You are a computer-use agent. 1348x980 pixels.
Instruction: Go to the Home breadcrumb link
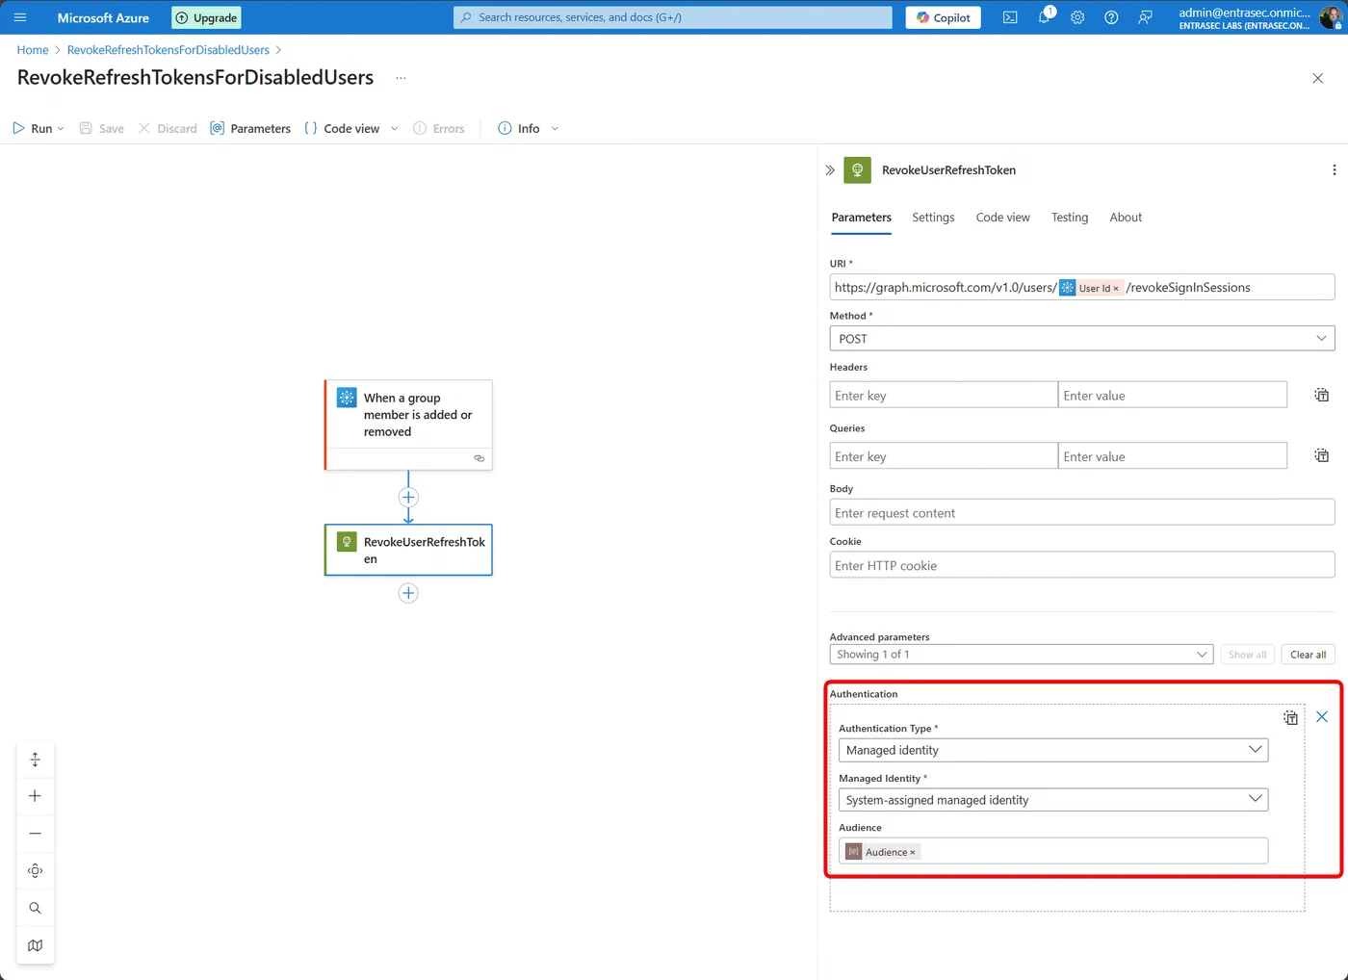tap(33, 50)
